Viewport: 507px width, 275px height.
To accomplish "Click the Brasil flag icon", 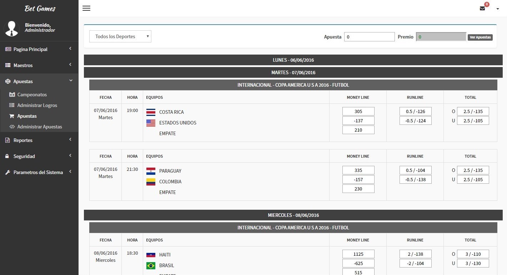I will click(151, 265).
